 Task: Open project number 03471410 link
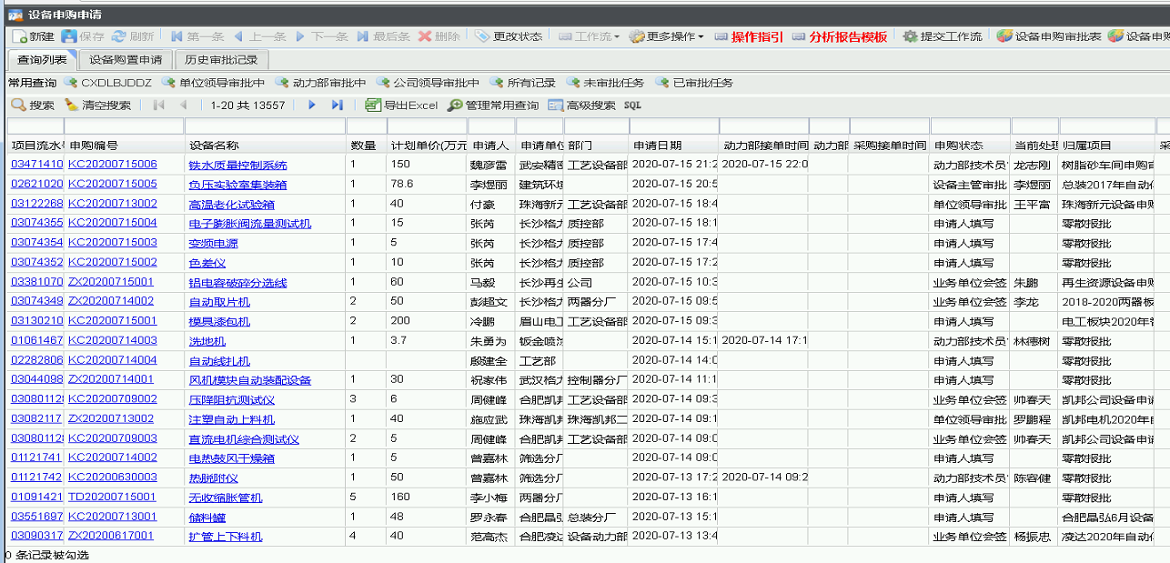point(37,165)
